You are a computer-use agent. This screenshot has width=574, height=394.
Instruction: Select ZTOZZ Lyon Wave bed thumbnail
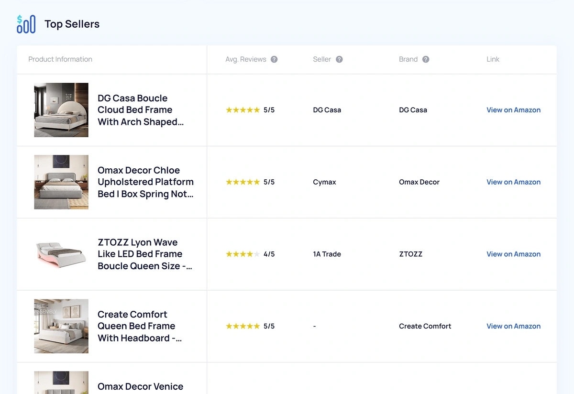[x=61, y=253]
